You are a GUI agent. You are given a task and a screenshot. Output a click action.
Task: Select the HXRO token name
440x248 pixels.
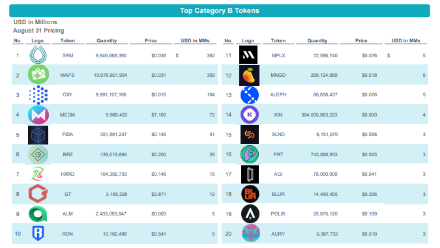point(68,174)
